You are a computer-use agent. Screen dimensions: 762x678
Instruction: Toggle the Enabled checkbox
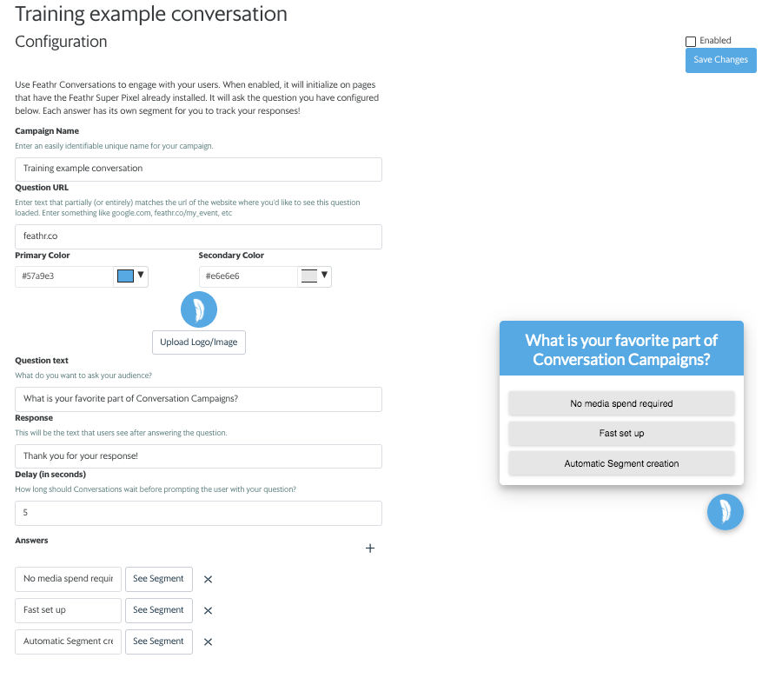691,42
